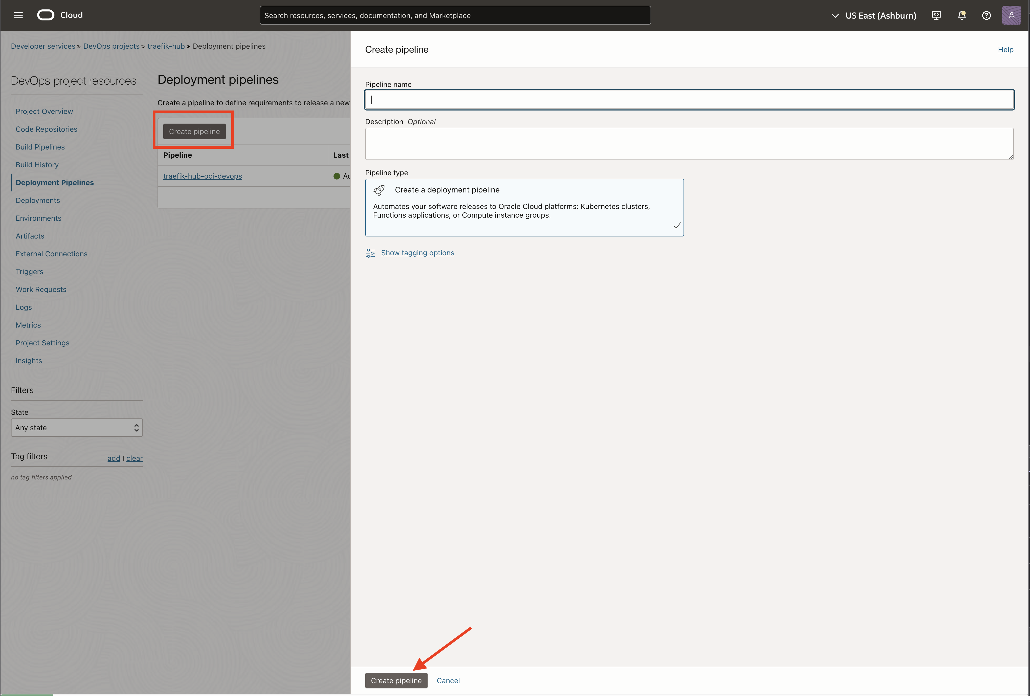Open the notifications bell

click(x=961, y=15)
